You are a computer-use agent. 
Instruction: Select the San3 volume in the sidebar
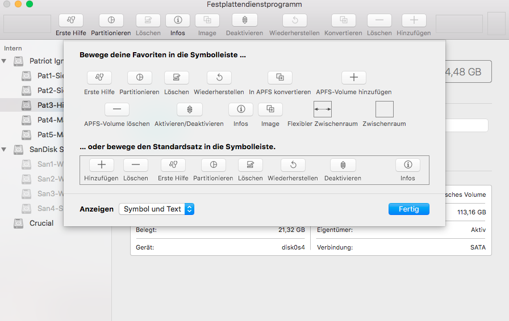[x=45, y=194]
